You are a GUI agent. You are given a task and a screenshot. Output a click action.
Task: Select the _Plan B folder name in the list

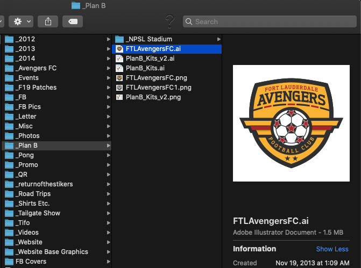pos(26,146)
